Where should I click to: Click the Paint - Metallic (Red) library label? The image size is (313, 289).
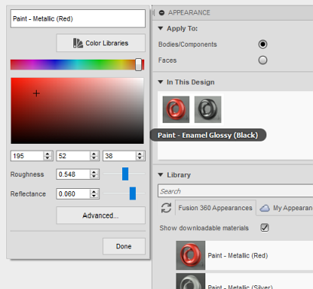(x=237, y=255)
